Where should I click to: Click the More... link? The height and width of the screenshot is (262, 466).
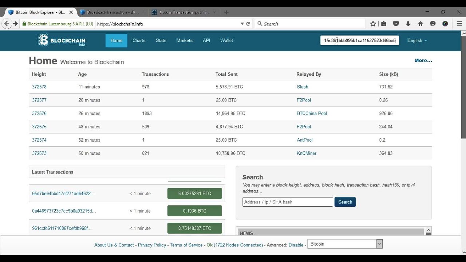pyautogui.click(x=423, y=60)
